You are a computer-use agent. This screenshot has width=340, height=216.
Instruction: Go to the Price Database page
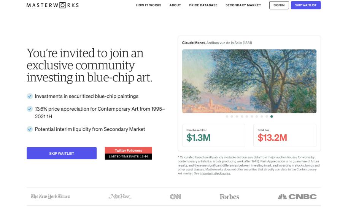(203, 5)
